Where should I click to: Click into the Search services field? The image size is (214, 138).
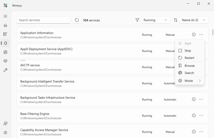pos(43,20)
